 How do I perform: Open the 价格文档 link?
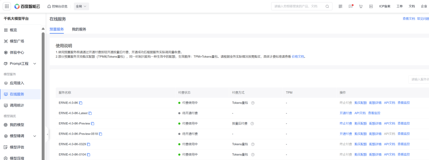pos(298,57)
